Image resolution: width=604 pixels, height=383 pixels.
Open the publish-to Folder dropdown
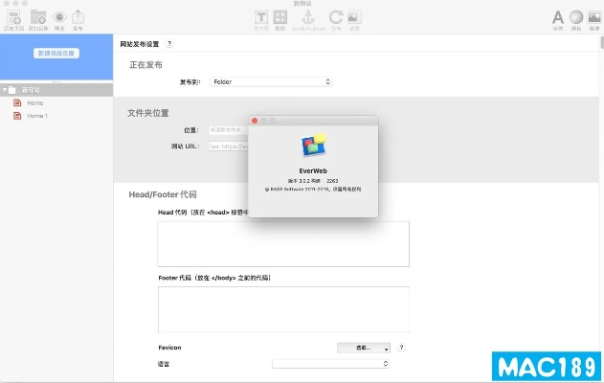pos(270,82)
